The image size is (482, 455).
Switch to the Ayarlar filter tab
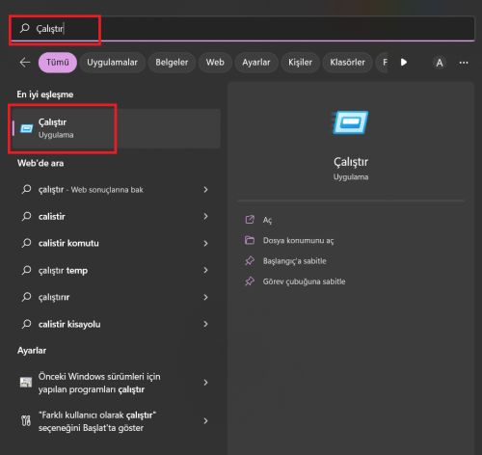(x=256, y=63)
